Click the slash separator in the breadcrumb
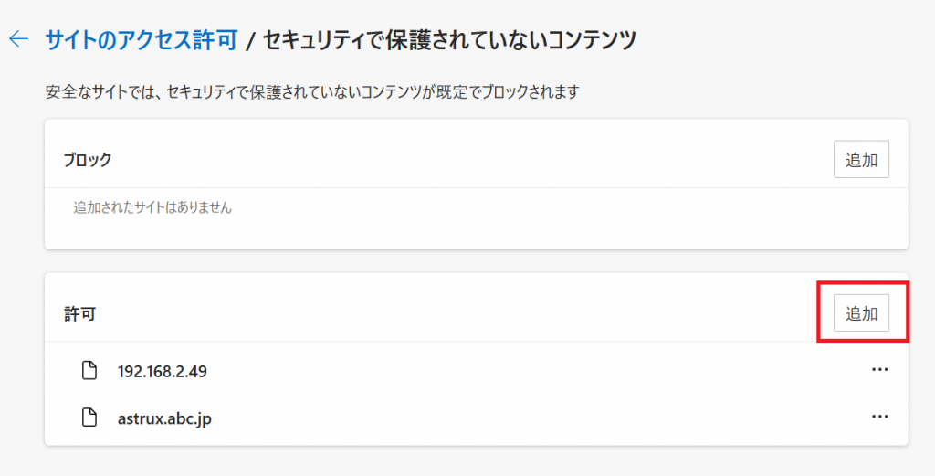Image resolution: width=935 pixels, height=476 pixels. point(250,40)
